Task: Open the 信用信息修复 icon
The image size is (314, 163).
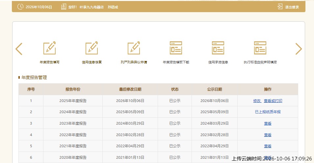Action: pyautogui.click(x=92, y=48)
